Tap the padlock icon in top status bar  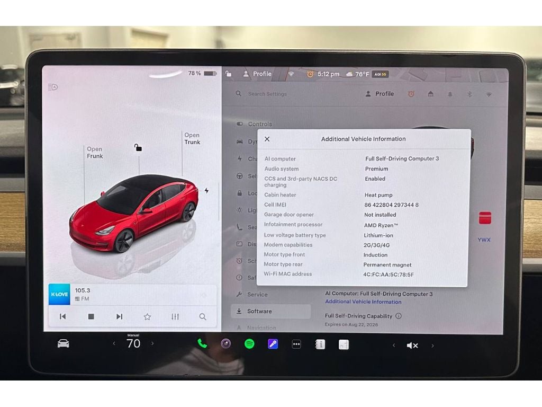click(228, 74)
